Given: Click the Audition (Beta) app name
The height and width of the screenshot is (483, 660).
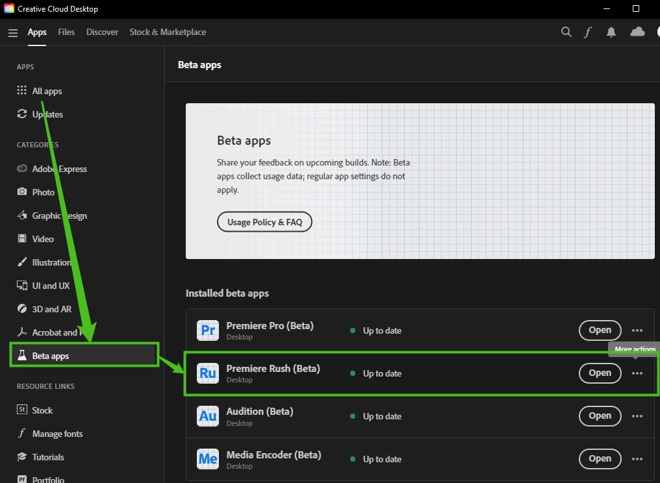Looking at the screenshot, I should click(260, 412).
